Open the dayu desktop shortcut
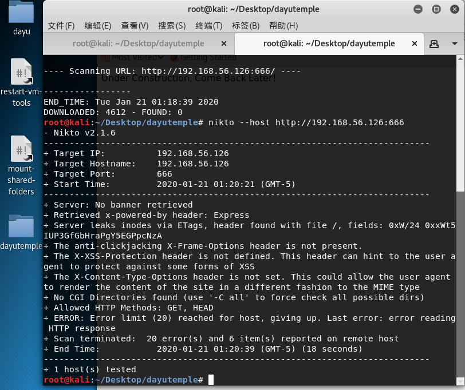The image size is (465, 390). 21,16
